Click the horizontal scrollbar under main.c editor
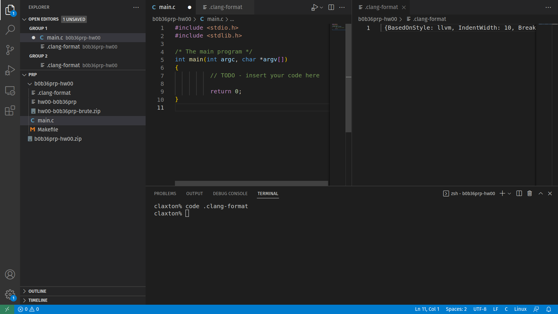 pyautogui.click(x=251, y=183)
